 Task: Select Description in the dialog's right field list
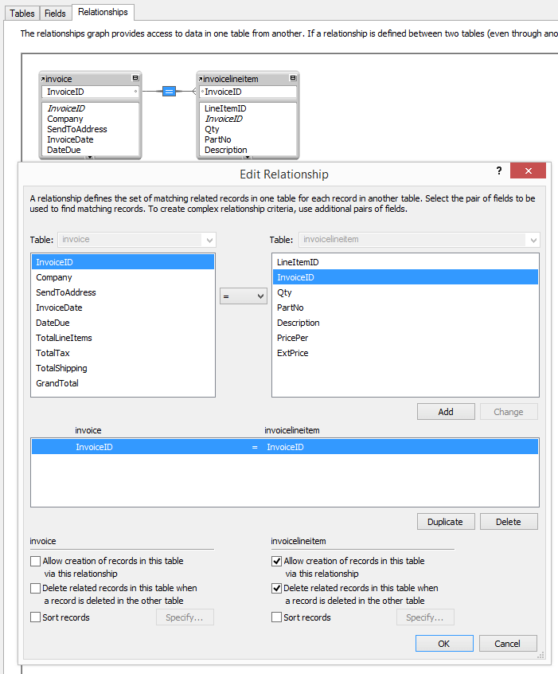405,323
